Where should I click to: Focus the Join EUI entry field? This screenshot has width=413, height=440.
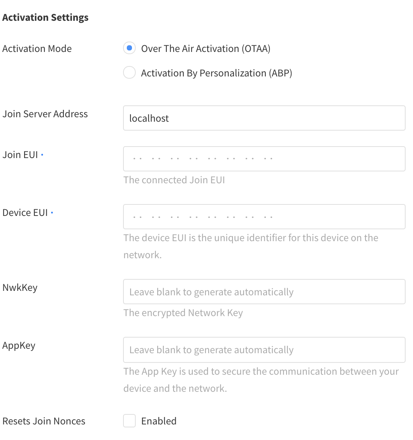(264, 159)
